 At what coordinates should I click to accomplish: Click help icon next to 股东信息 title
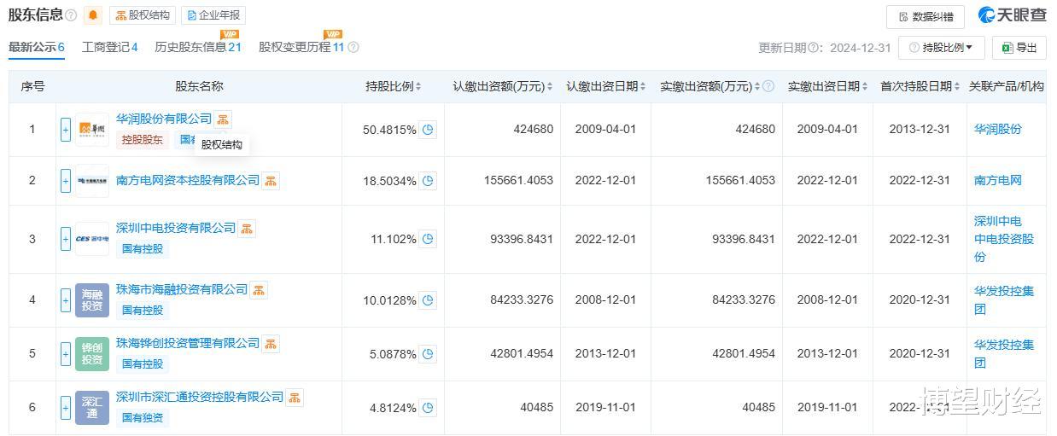point(71,15)
